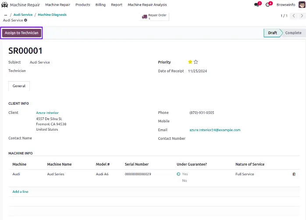Expand the breadcrumb ellipsis
Screen dimensions: 306x220
[6, 14]
